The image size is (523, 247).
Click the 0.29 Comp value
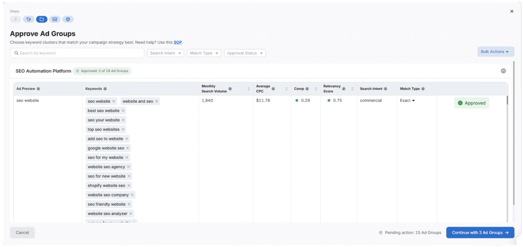click(305, 101)
